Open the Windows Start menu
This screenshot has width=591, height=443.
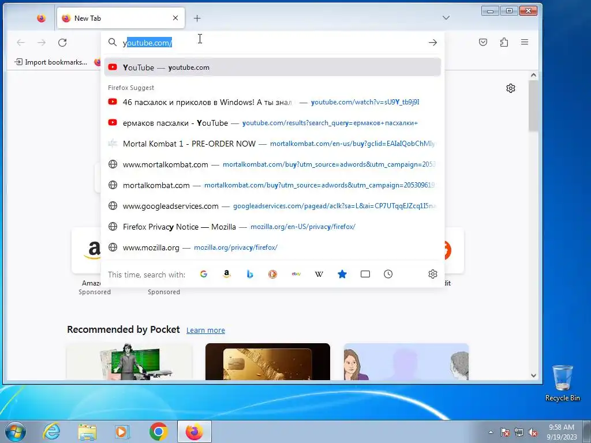click(x=15, y=431)
